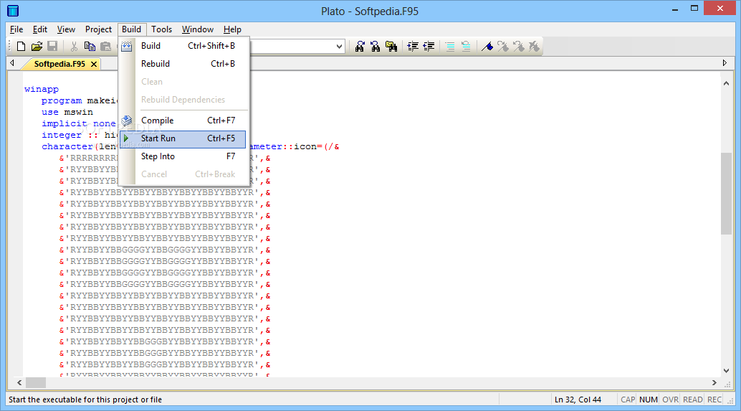Open the Tools menu
The height and width of the screenshot is (411, 741).
[162, 29]
